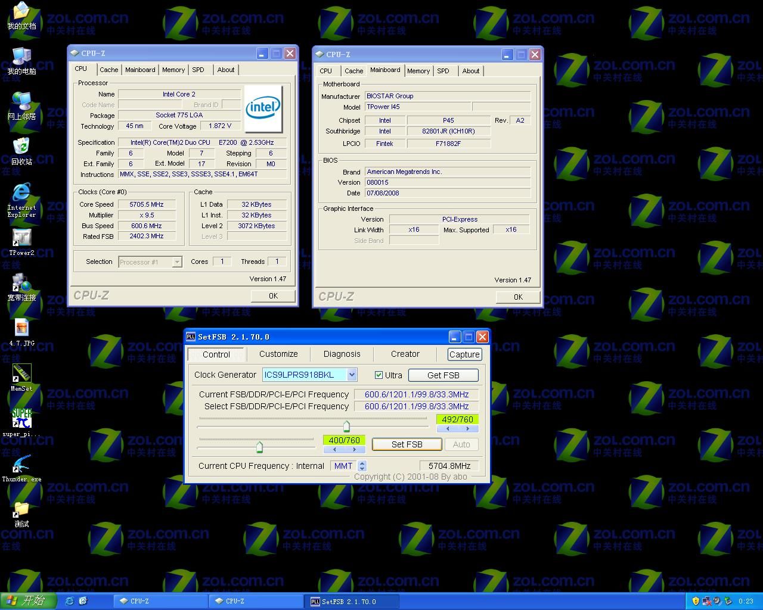Click the BIOS date 07/08/2008
The width and height of the screenshot is (763, 610).
[x=447, y=193]
